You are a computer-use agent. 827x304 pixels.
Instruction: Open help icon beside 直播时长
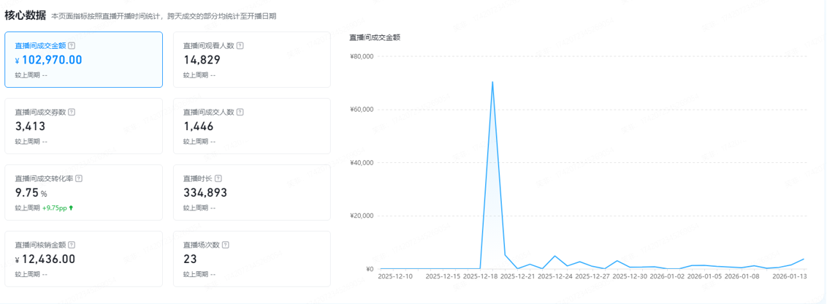point(219,178)
